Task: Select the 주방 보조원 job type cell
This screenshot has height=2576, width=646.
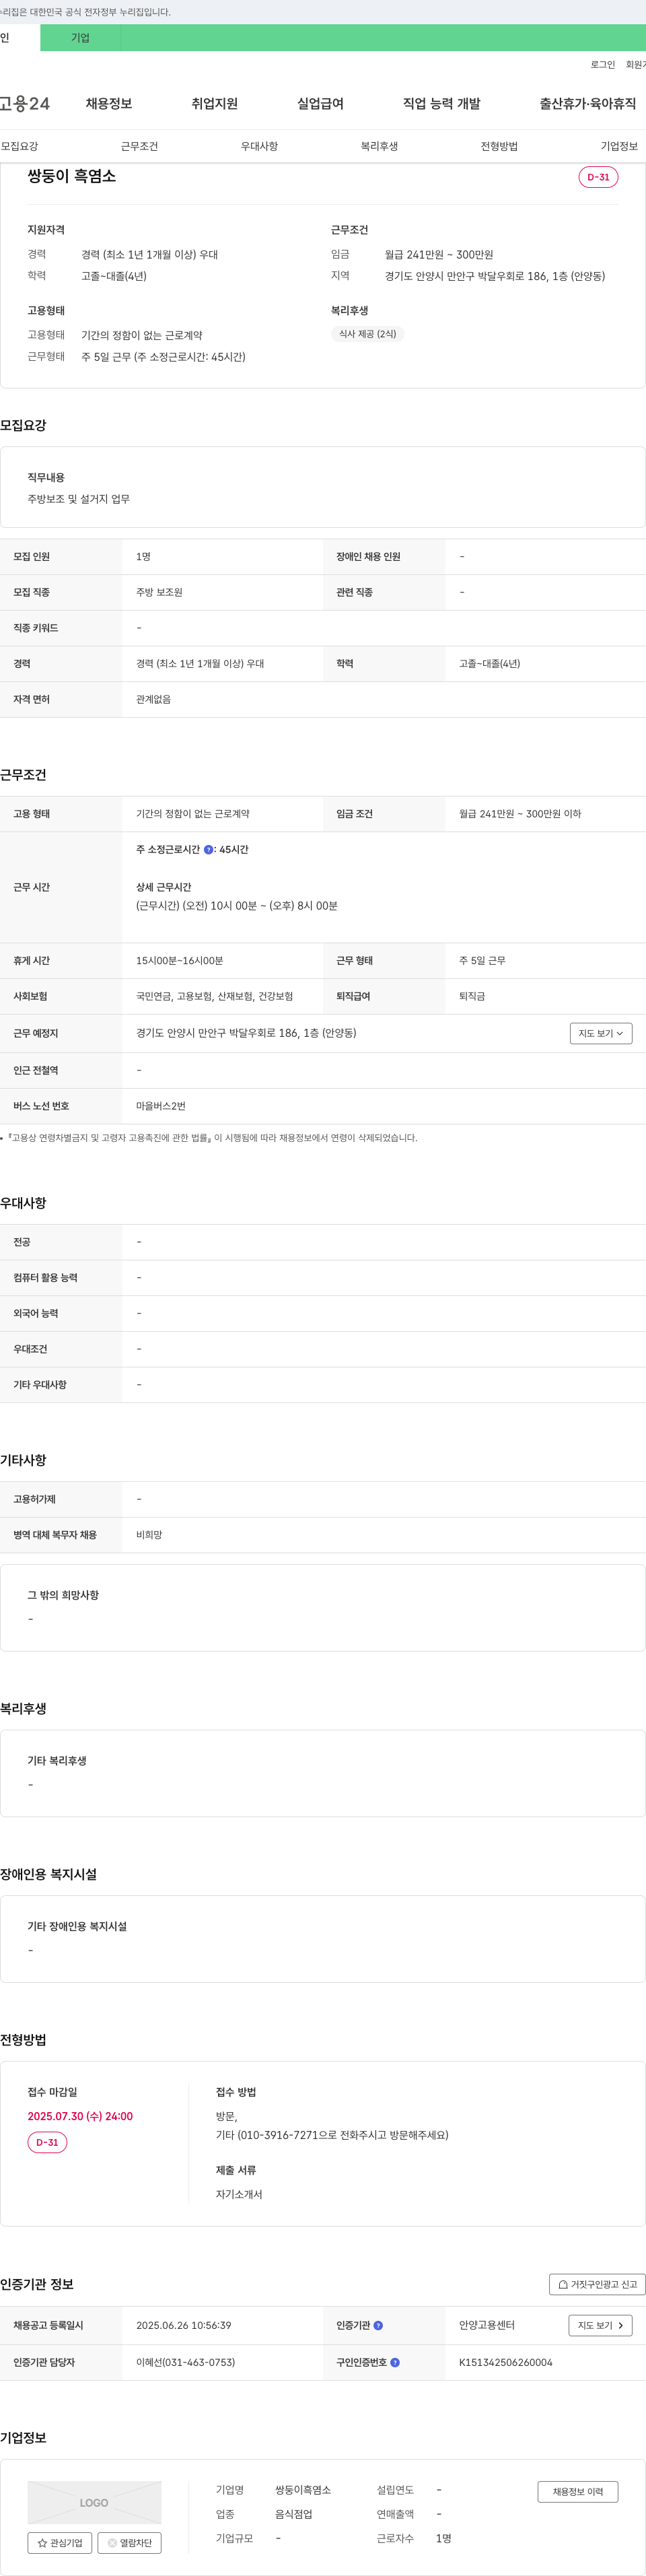Action: point(159,593)
